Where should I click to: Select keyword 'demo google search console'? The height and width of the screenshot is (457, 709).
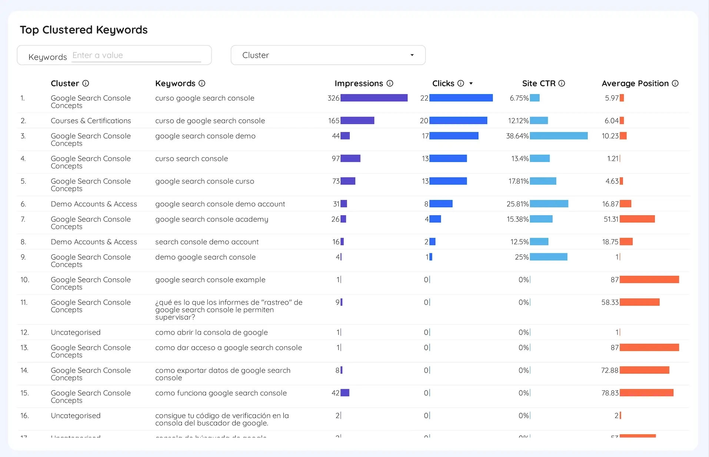pos(205,257)
